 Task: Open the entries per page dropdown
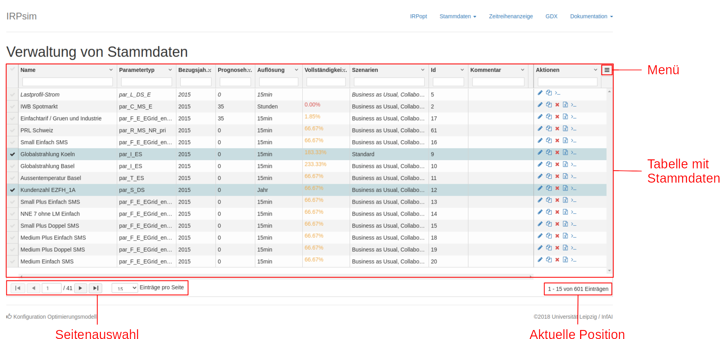[125, 288]
